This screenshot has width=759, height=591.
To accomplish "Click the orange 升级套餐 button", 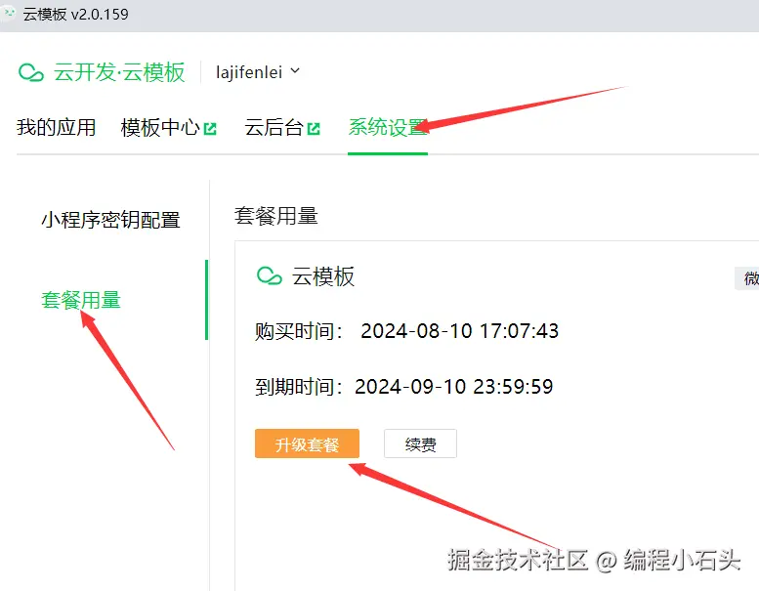I will pos(307,443).
